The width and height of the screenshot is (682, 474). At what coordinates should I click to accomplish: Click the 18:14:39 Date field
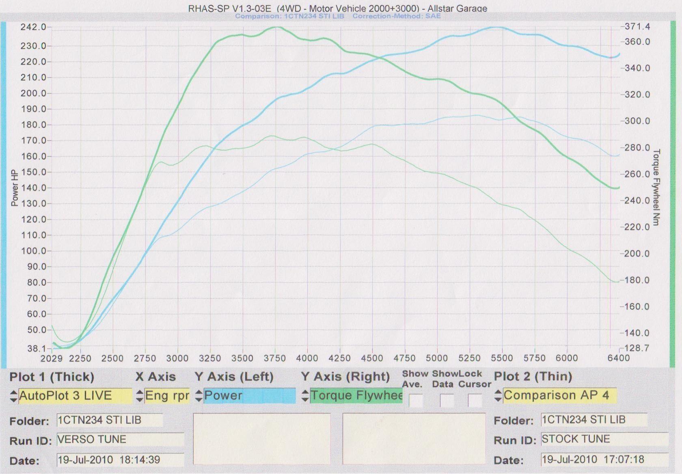pyautogui.click(x=120, y=460)
